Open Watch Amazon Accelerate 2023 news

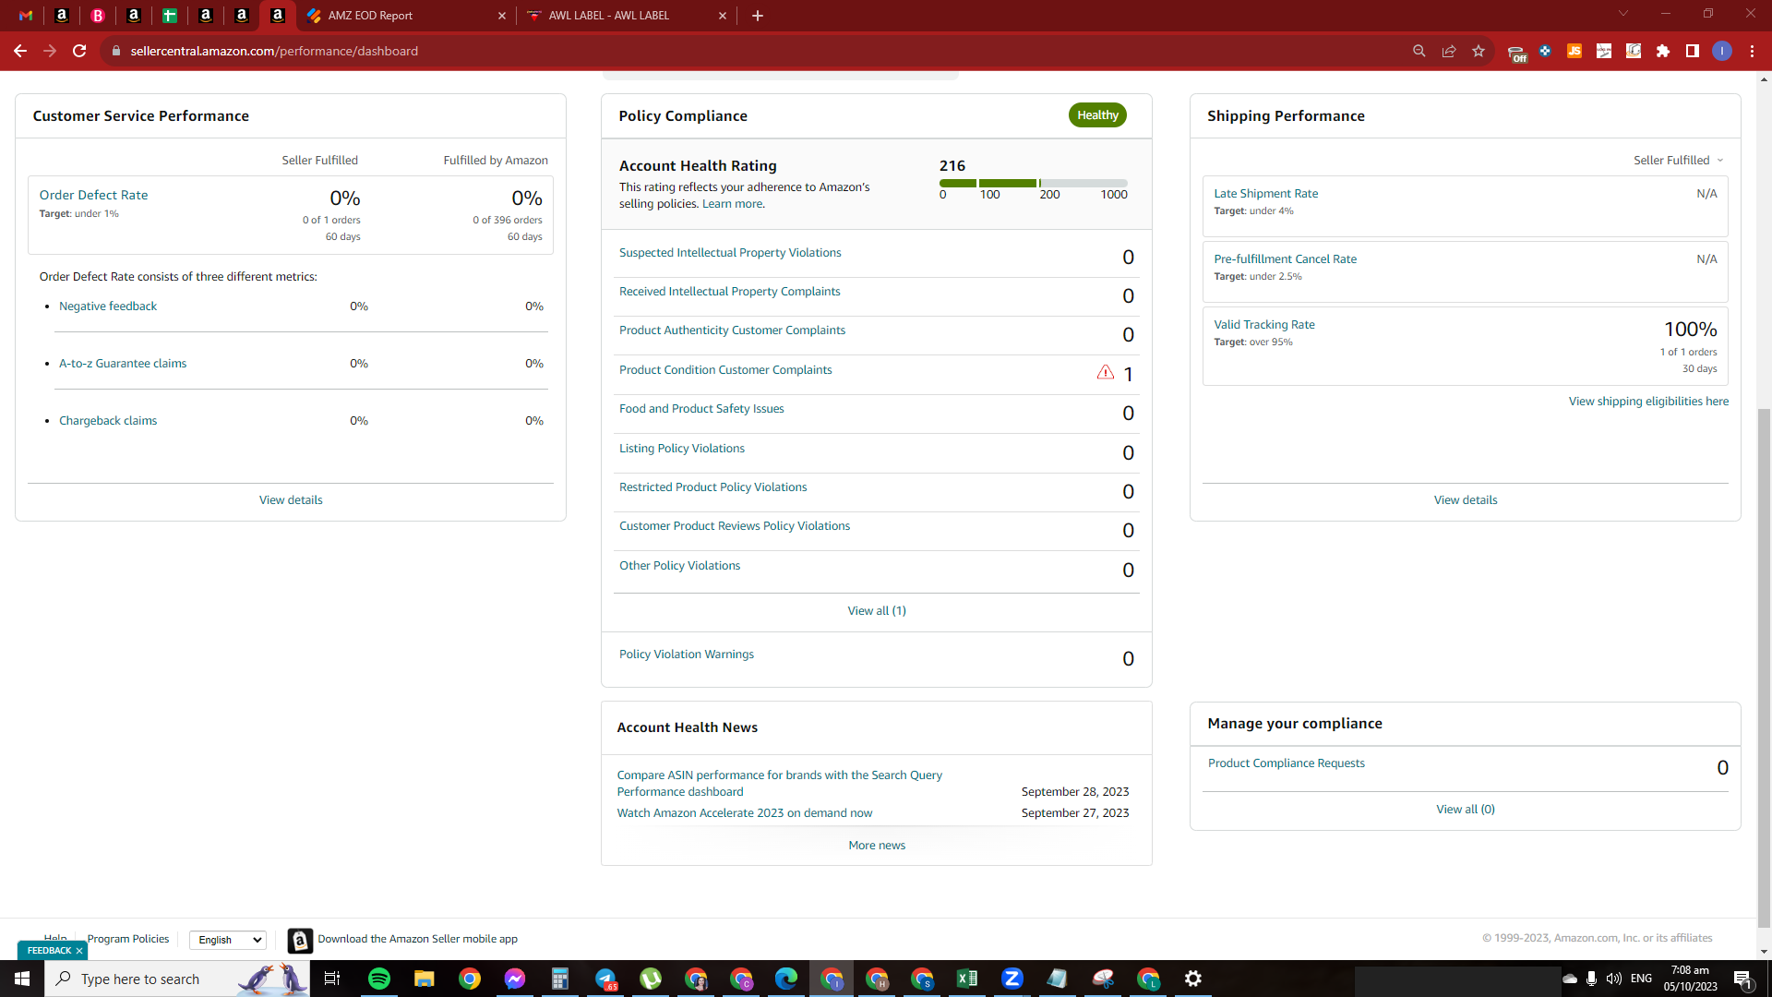tap(745, 813)
